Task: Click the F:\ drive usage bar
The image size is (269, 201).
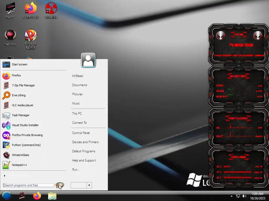Action: 237,172
